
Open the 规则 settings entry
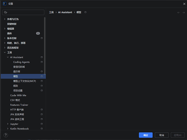click(x=15, y=86)
